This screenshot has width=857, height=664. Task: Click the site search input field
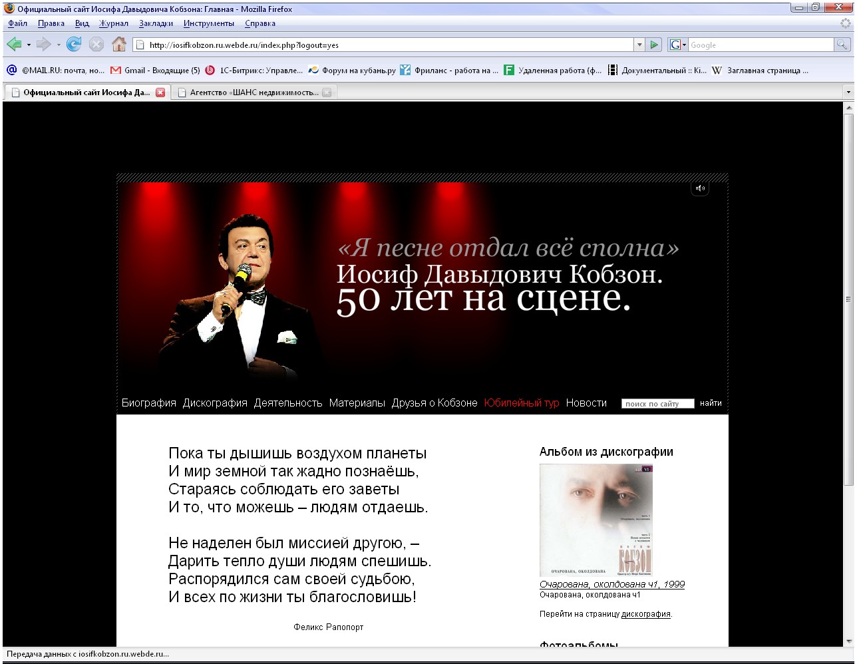pyautogui.click(x=657, y=403)
